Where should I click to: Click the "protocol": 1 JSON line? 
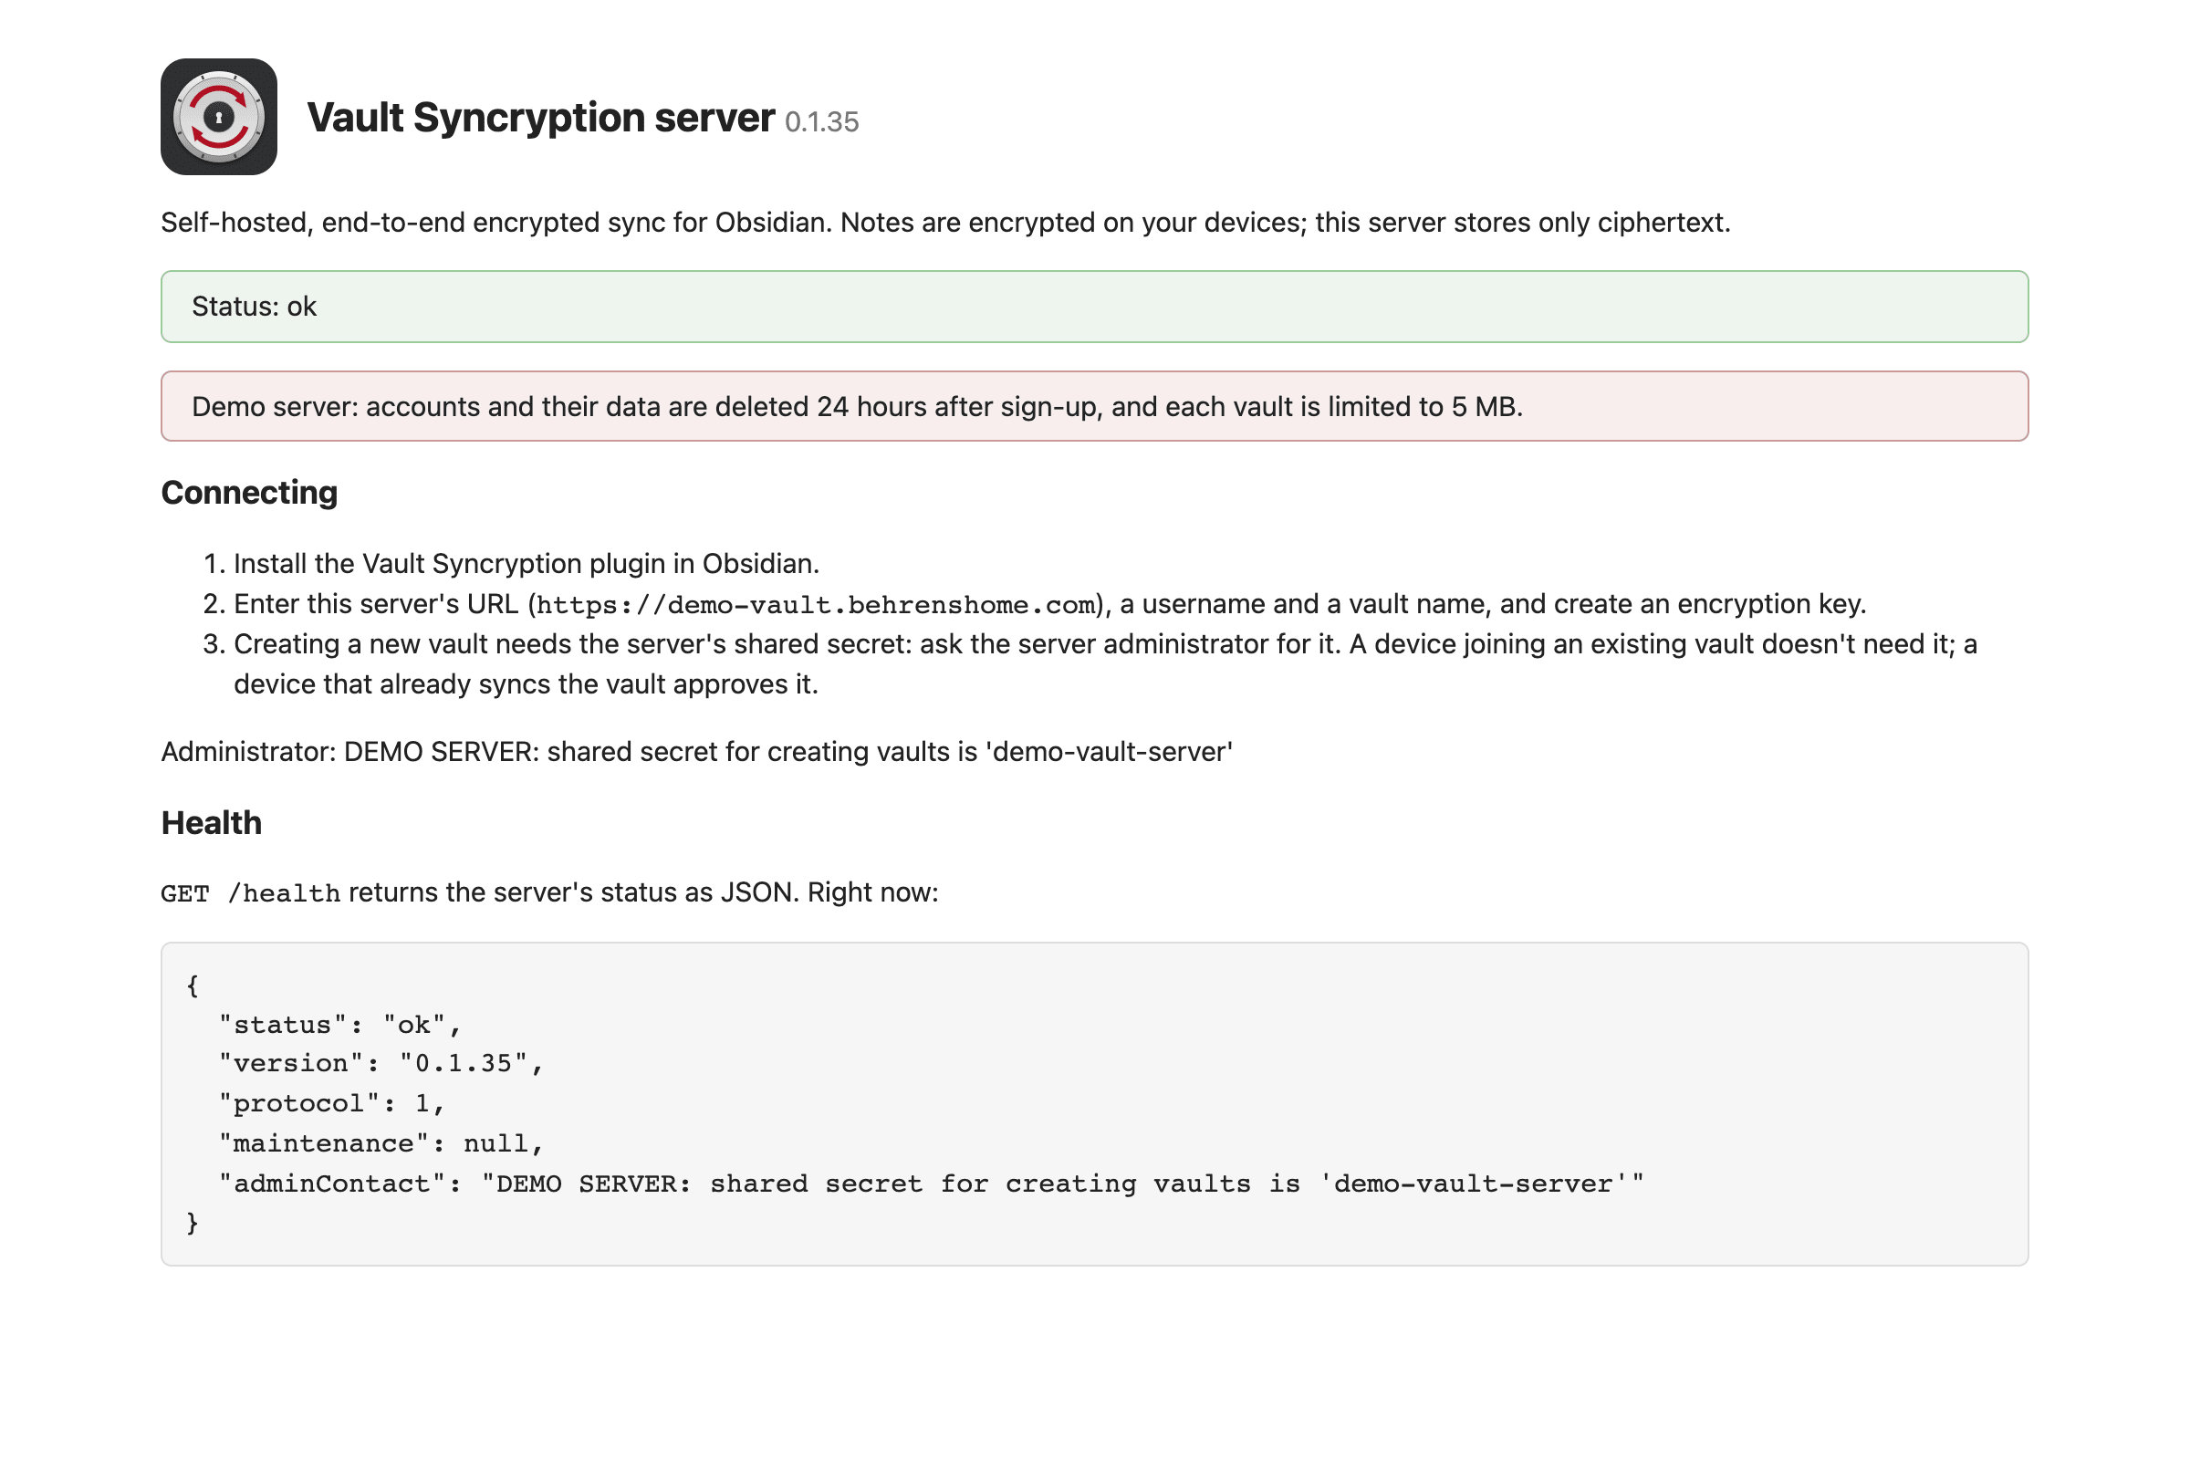(x=331, y=1103)
